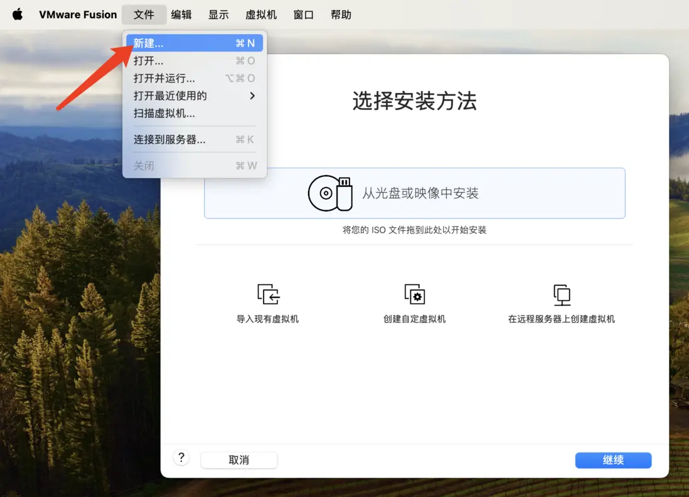Click the 继续 button
The height and width of the screenshot is (497, 689).
[613, 460]
